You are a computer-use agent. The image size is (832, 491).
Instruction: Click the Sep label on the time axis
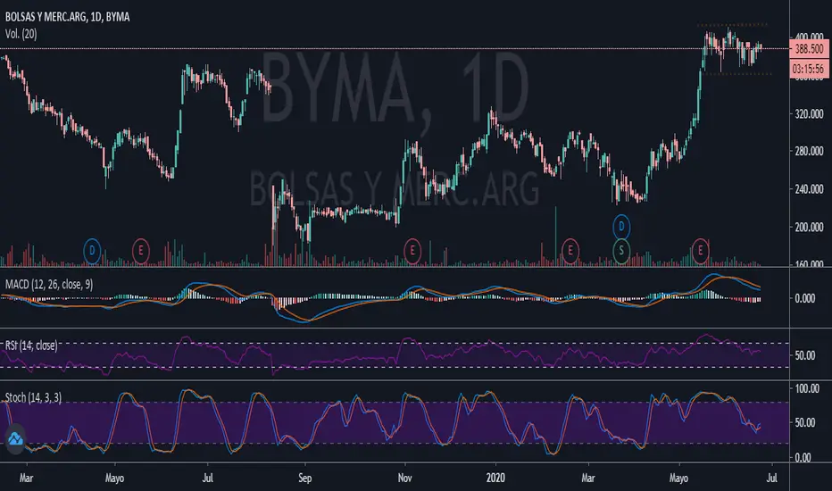point(305,478)
